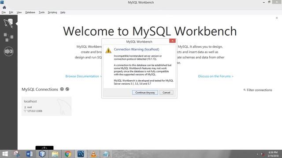Click the root user text on tile
This screenshot has width=282, height=158.
[x=30, y=107]
